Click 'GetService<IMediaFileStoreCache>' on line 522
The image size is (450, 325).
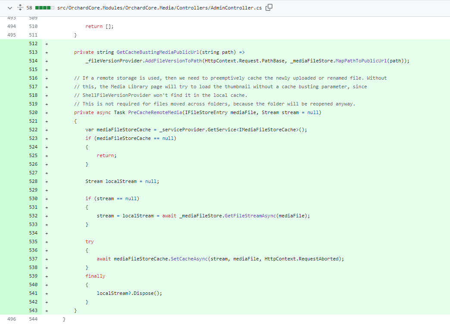pos(253,130)
